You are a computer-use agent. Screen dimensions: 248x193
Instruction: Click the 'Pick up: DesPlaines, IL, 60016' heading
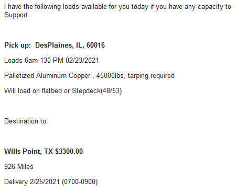(55, 46)
